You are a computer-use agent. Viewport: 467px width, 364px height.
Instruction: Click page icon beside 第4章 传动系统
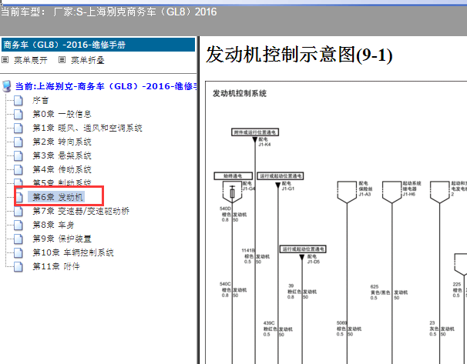18,169
